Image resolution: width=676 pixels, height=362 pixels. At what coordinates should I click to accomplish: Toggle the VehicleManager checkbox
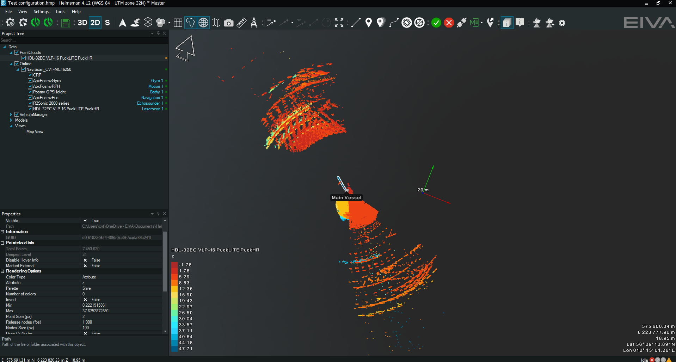pyautogui.click(x=17, y=115)
